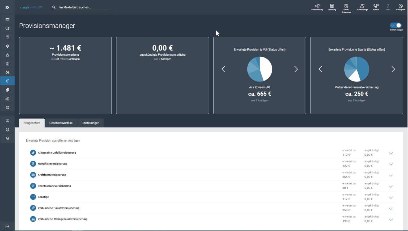Click the paperclip icon in the sidebar

click(7, 90)
